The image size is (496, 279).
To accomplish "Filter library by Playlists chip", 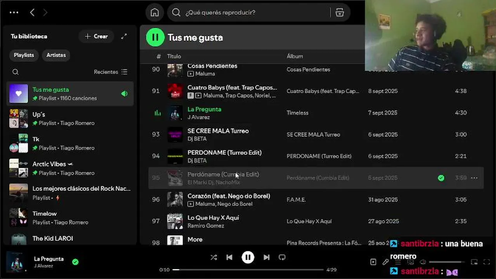I will (24, 55).
